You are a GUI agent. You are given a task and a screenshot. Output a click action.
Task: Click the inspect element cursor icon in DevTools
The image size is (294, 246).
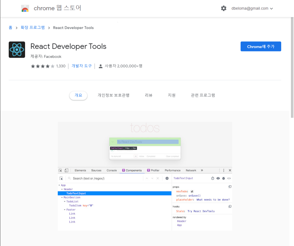(60, 170)
